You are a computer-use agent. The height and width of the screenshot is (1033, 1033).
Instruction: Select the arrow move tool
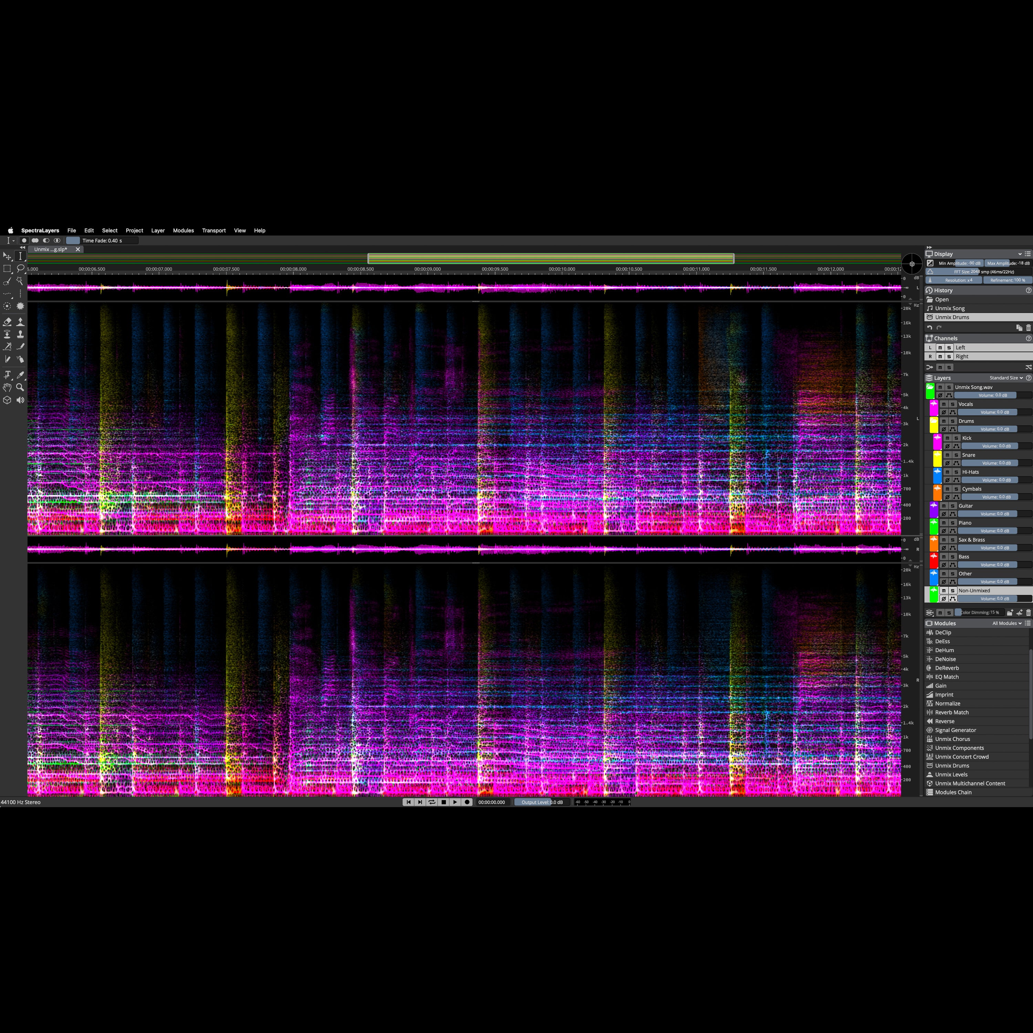point(7,257)
